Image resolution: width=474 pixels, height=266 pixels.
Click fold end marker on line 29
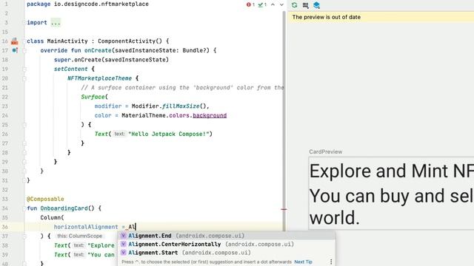tap(24, 162)
